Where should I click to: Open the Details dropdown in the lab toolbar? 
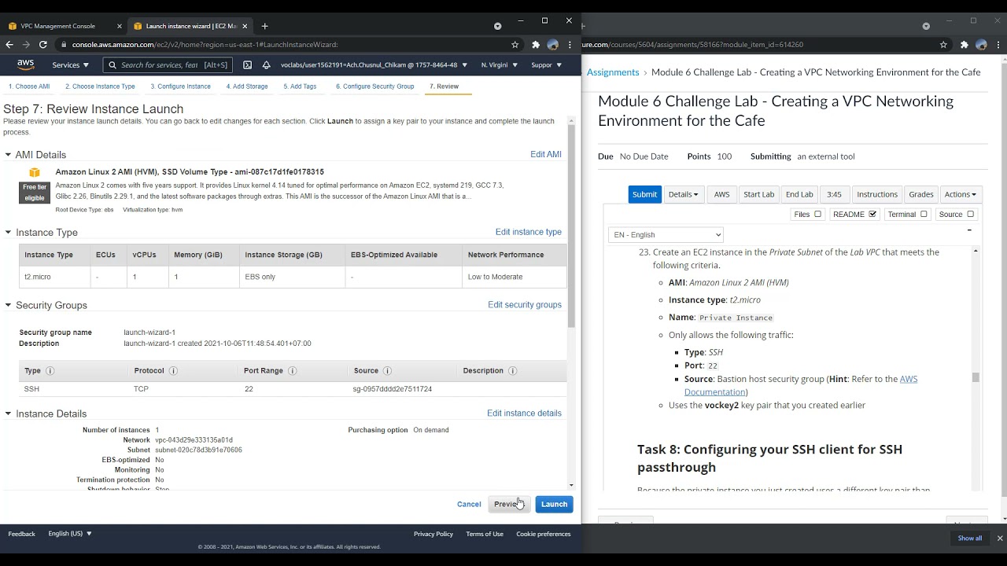[683, 194]
